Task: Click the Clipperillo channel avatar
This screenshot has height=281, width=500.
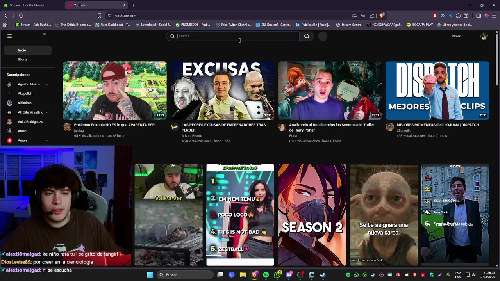Action: [x=389, y=126]
